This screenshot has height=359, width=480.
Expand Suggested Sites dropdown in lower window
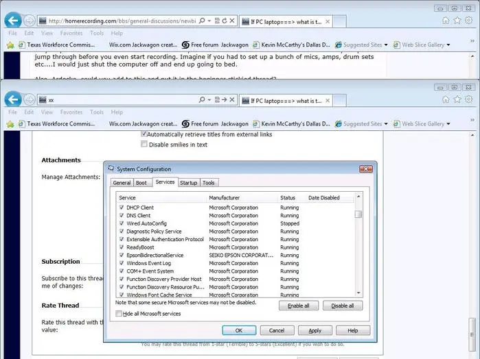(386, 124)
